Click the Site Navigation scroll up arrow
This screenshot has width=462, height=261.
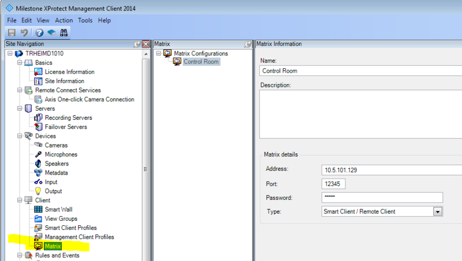pyautogui.click(x=146, y=54)
